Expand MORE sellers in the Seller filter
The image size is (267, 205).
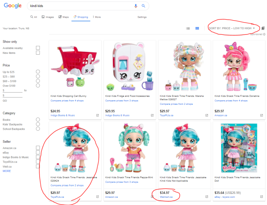coord(7,171)
